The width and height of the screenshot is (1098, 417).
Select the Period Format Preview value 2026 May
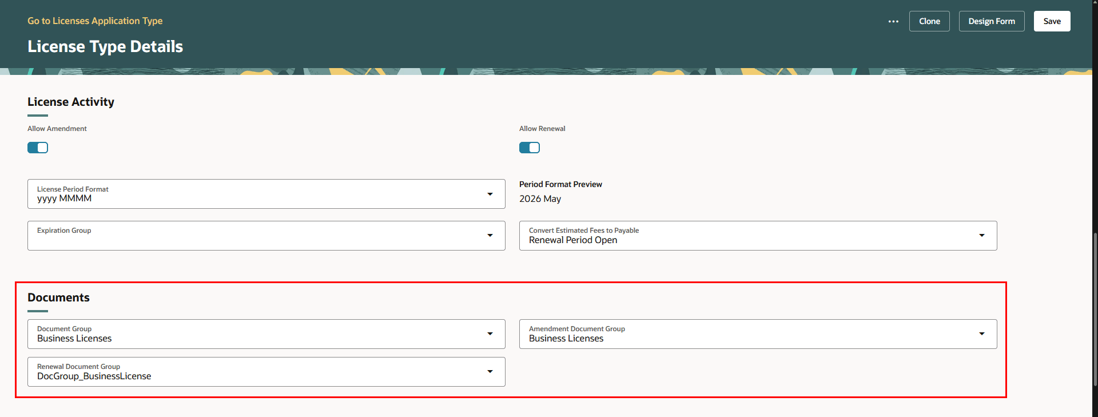point(540,199)
